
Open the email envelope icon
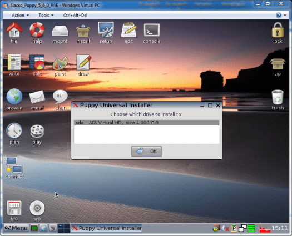pyautogui.click(x=37, y=97)
